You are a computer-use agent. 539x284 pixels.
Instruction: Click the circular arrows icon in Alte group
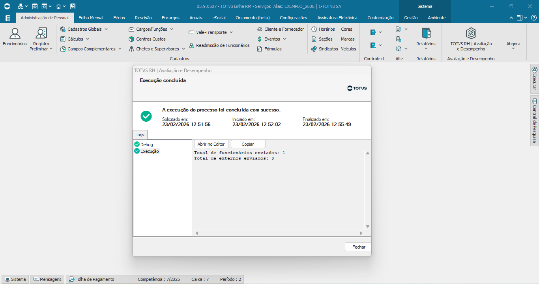click(399, 49)
